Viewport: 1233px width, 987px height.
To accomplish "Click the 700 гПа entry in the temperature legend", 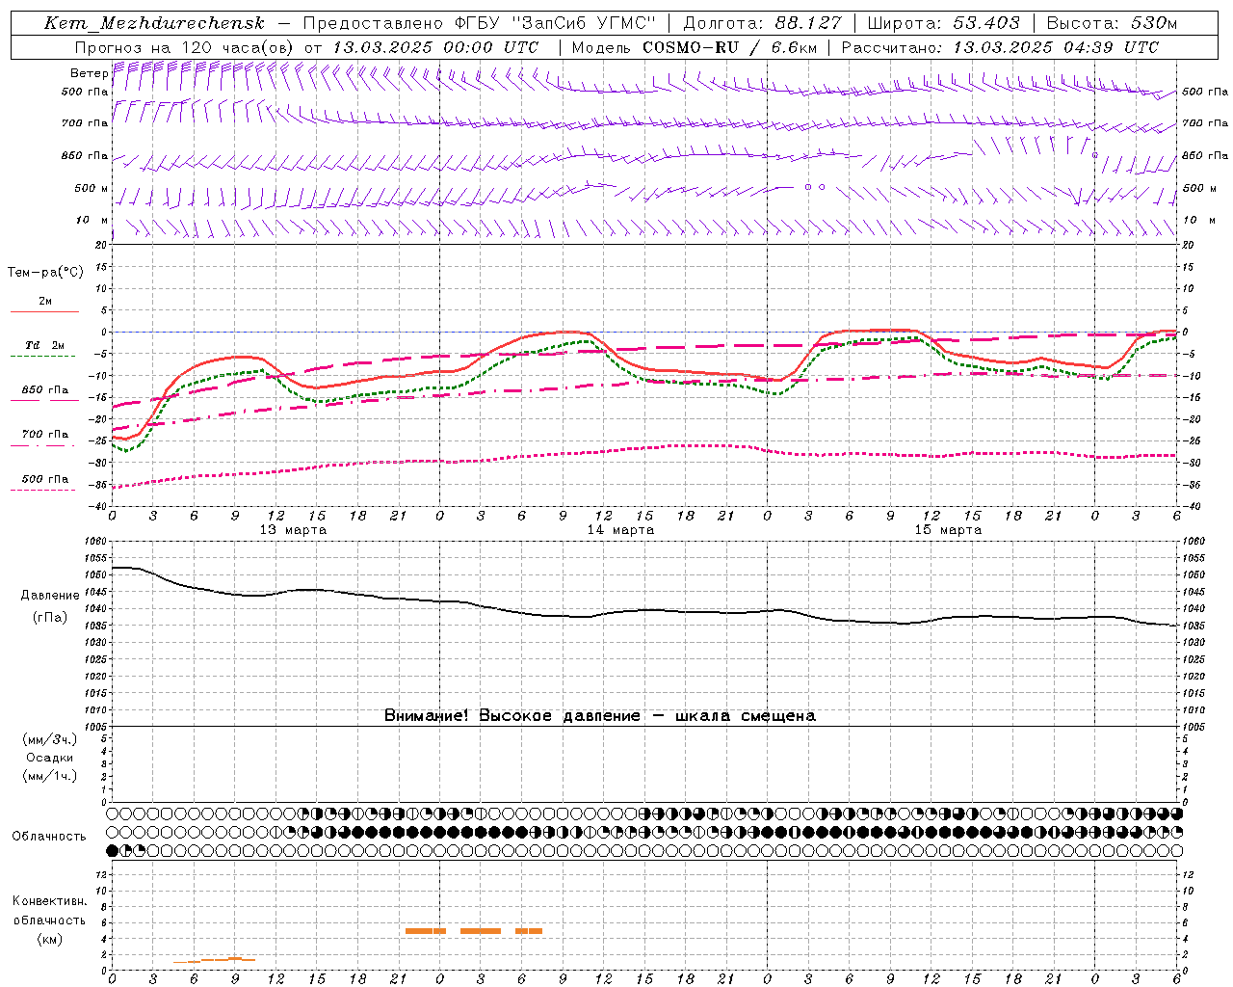I will 44,435.
